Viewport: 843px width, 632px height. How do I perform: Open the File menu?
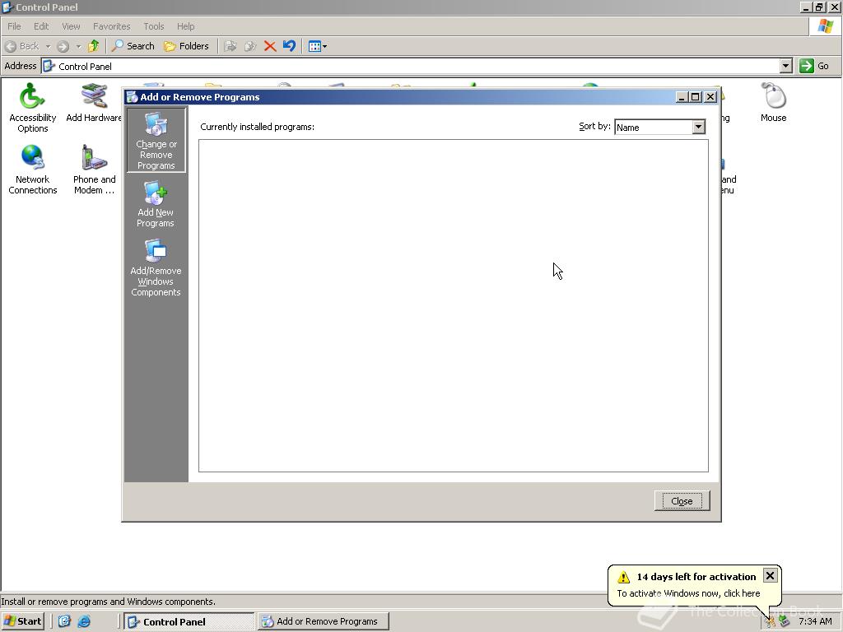point(14,26)
